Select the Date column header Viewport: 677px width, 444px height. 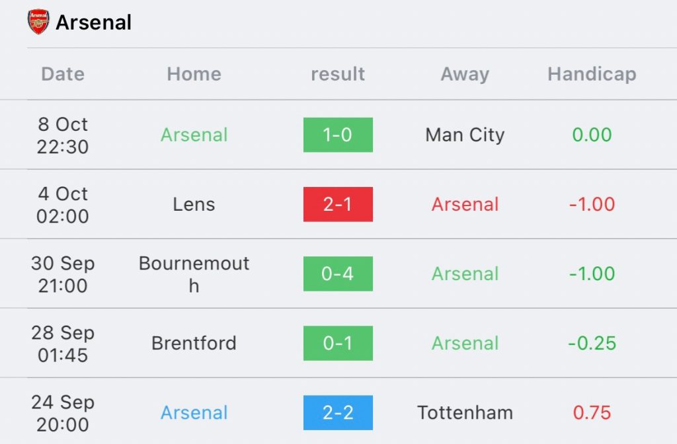tap(63, 74)
